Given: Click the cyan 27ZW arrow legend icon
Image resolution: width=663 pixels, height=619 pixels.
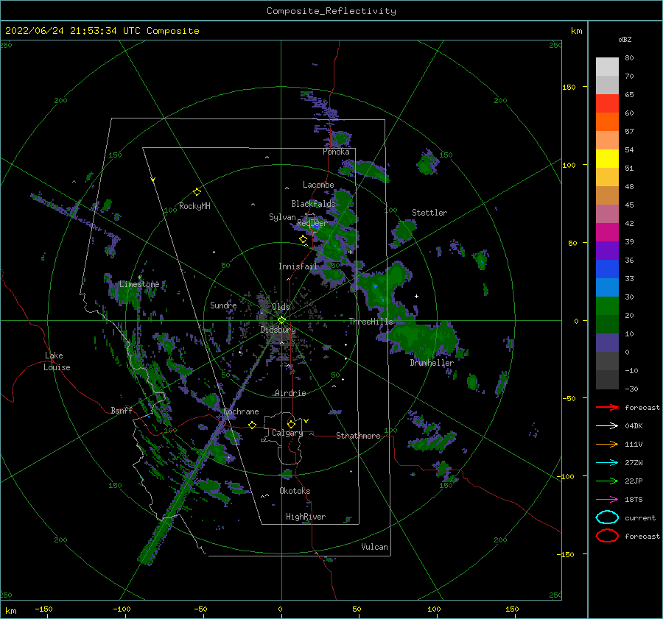Looking at the screenshot, I should 607,463.
